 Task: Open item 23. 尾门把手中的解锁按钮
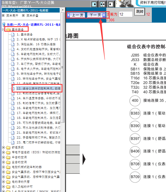(38, 142)
